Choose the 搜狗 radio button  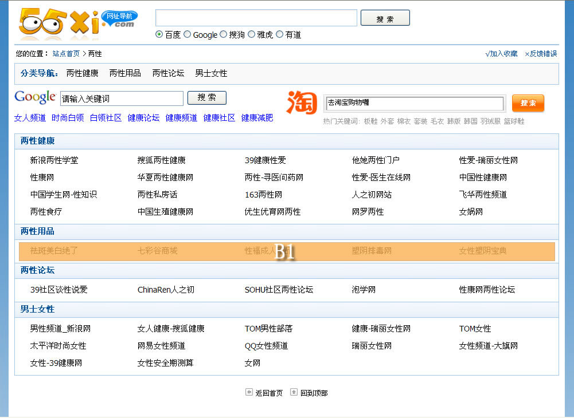[x=223, y=34]
